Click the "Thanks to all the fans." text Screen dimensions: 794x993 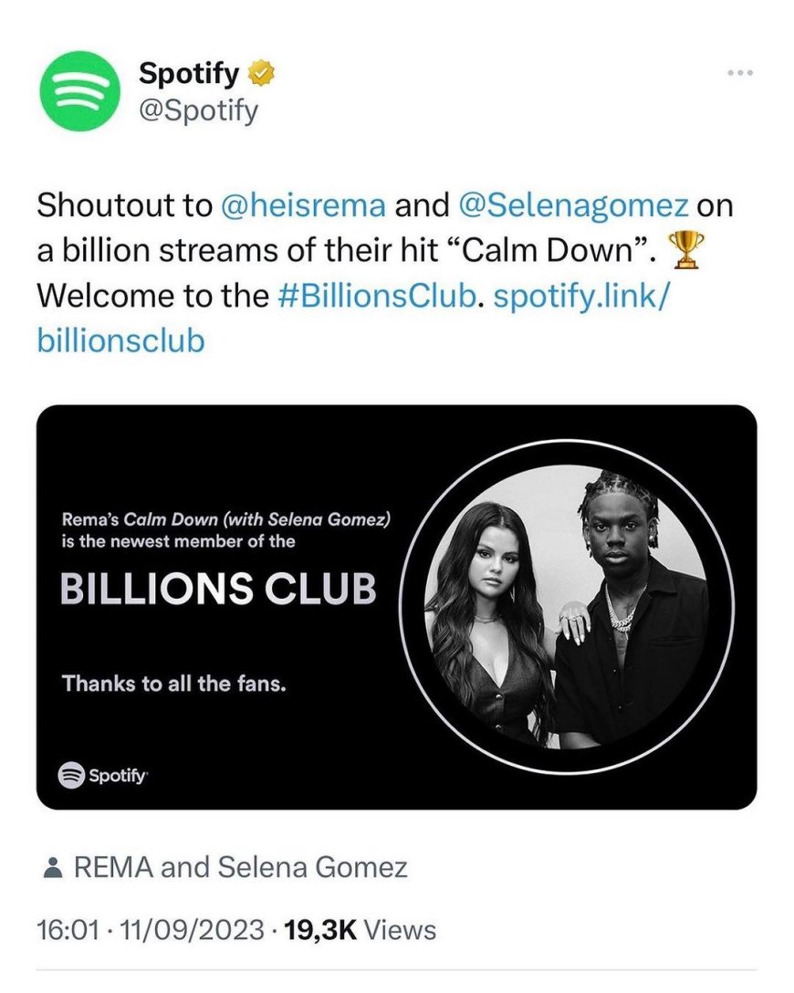(173, 682)
